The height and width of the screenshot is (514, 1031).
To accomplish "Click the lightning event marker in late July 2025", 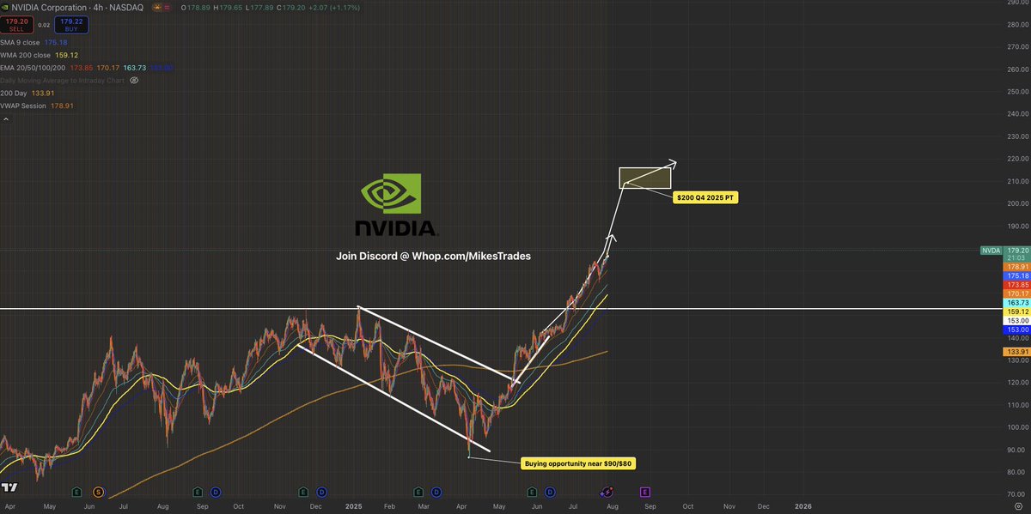I will [607, 492].
